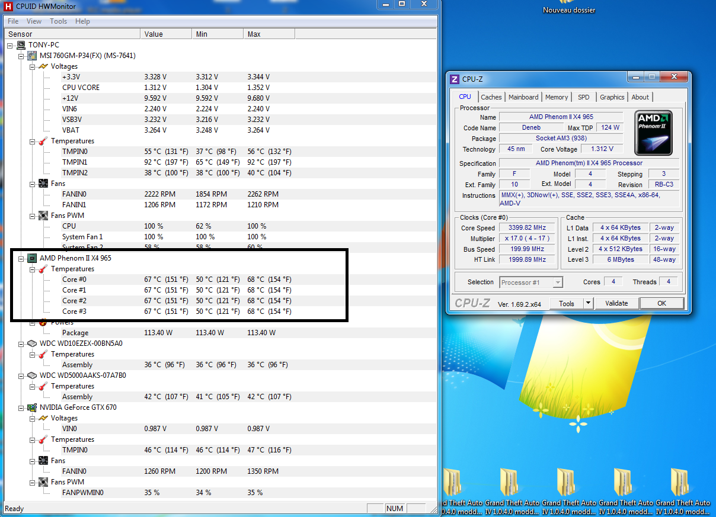
Task: Click the Fans PWM icon under motherboard
Action: click(43, 216)
